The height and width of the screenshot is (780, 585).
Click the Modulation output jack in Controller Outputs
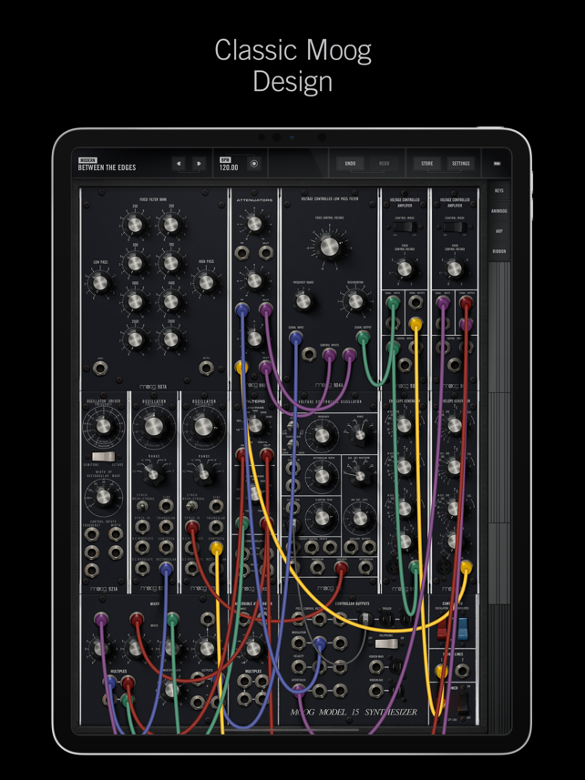pyautogui.click(x=299, y=643)
